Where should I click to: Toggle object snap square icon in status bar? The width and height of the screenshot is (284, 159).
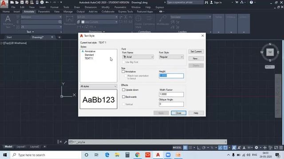tap(225, 148)
